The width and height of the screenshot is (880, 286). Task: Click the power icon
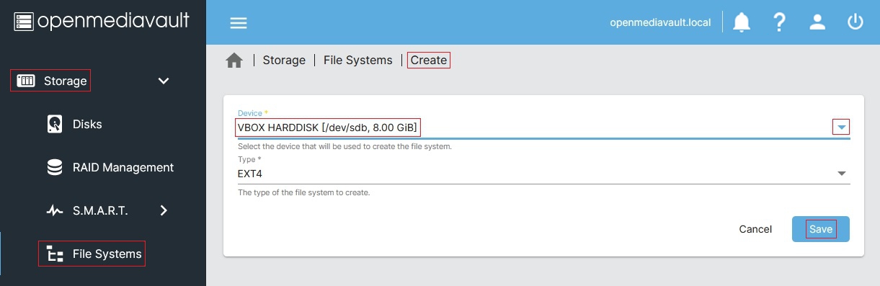tap(855, 22)
